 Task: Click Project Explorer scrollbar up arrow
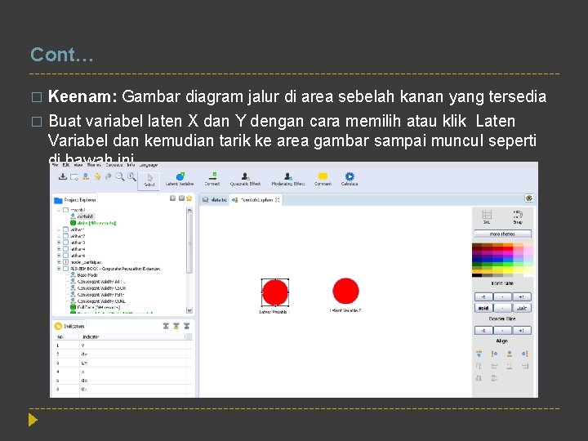[x=189, y=211]
